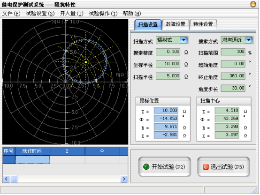The height and width of the screenshot is (195, 260).
Task: Click the red exit icon on 退出试验 button
Action: [206, 167]
